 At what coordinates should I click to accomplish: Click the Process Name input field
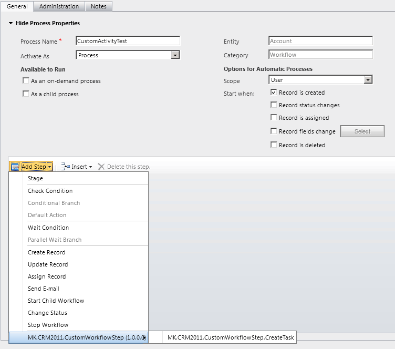coord(128,41)
